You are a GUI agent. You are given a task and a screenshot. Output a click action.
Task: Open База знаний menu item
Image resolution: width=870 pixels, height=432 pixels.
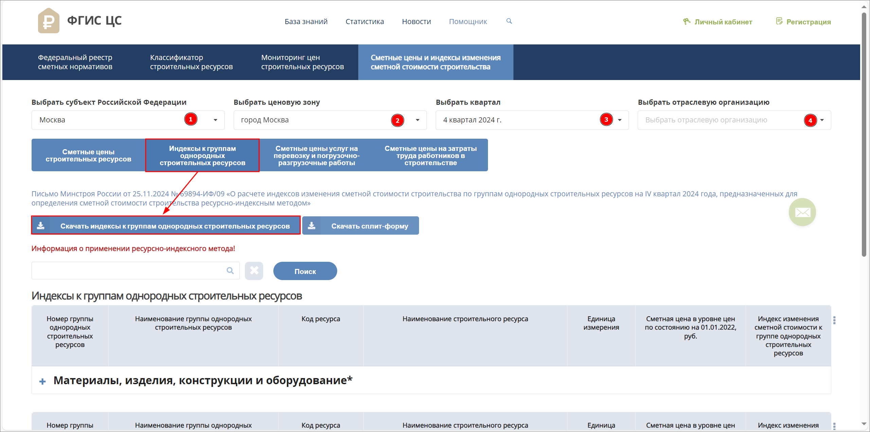coord(306,22)
